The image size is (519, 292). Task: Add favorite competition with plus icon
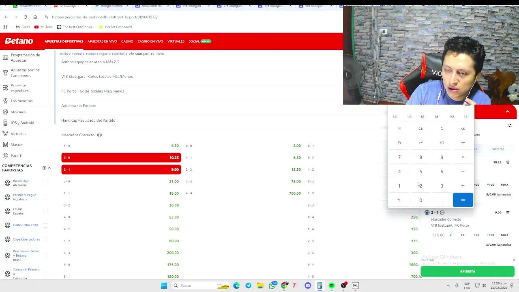(x=44, y=168)
